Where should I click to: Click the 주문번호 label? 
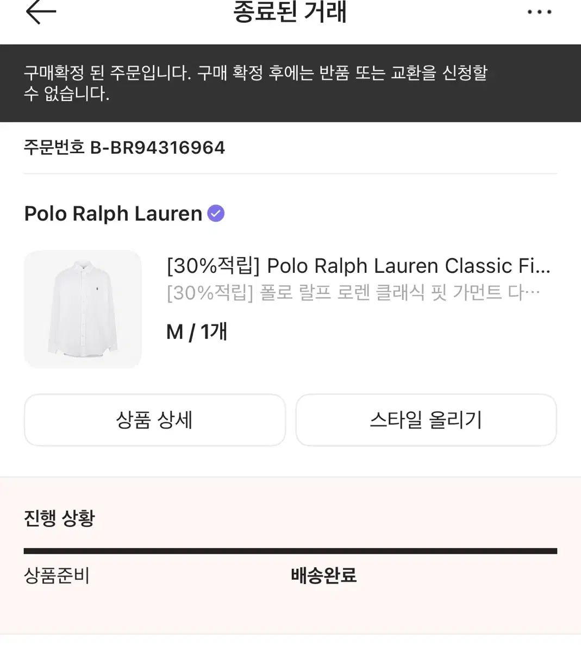[54, 147]
